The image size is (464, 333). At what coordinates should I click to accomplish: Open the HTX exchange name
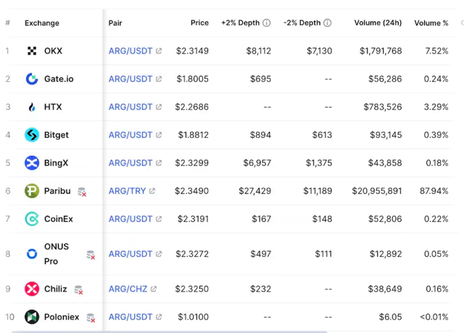(53, 107)
